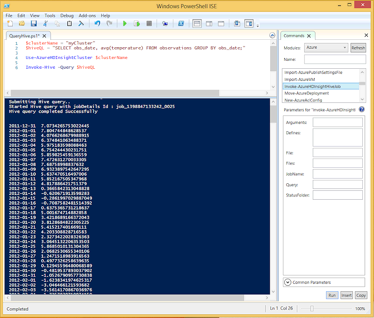This screenshot has width=374, height=318.
Task: Click the Insert button
Action: [x=346, y=295]
